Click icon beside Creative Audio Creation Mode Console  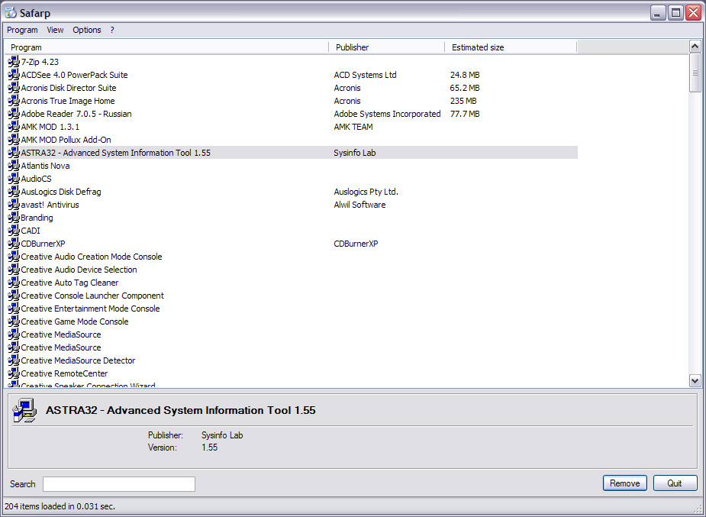[x=14, y=257]
